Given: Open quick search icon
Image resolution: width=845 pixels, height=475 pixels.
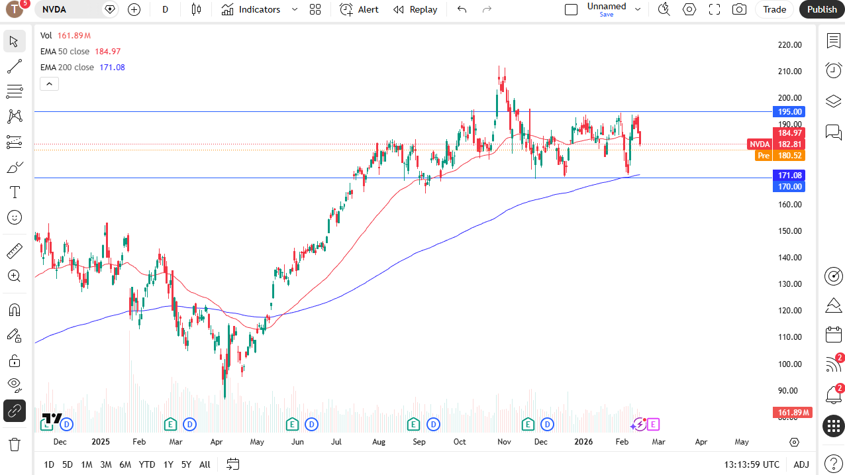Looking at the screenshot, I should point(664,9).
